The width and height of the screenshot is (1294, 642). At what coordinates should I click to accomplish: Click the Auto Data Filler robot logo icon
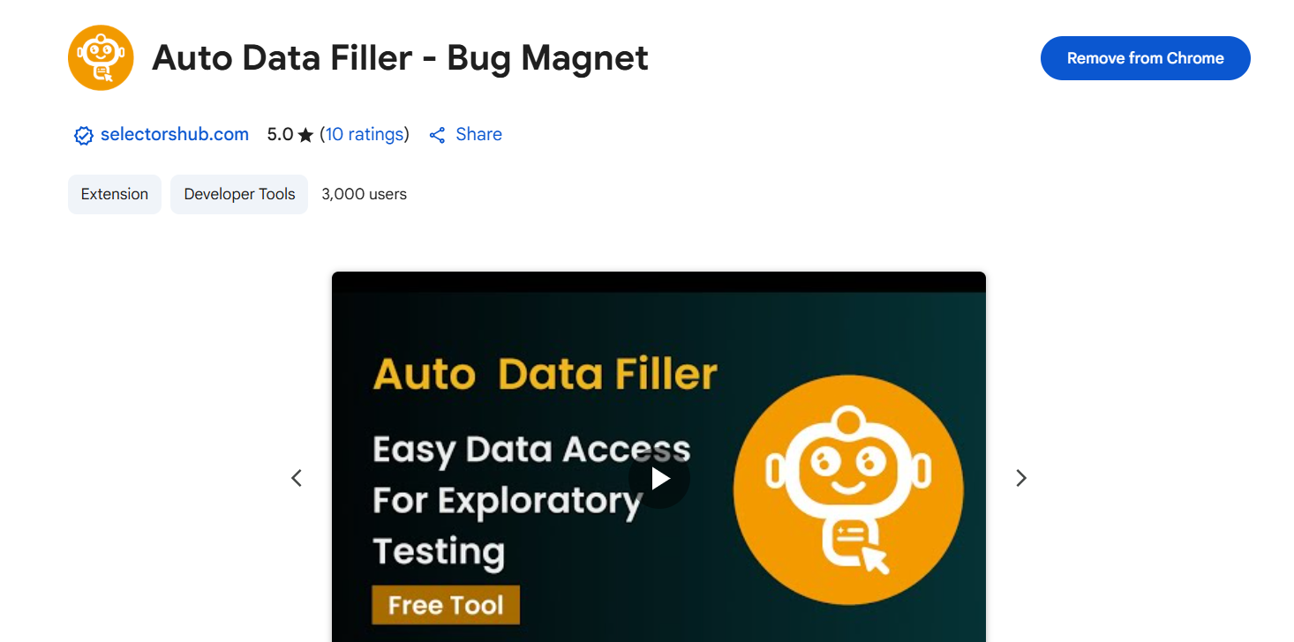pyautogui.click(x=101, y=58)
